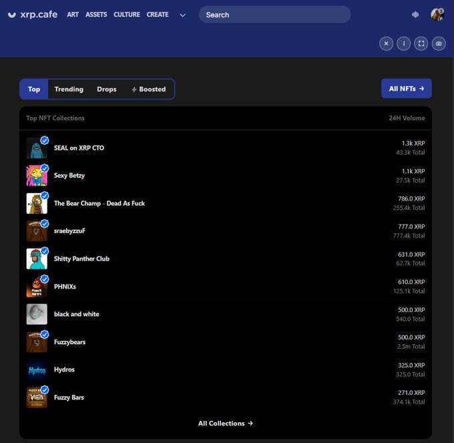The height and width of the screenshot is (443, 454).
Task: Open the CREATE menu
Action: [158, 15]
